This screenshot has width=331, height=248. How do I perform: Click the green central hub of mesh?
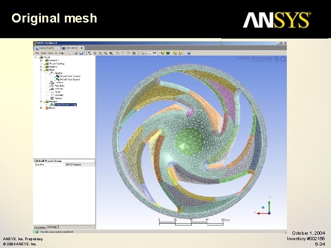[x=189, y=141]
